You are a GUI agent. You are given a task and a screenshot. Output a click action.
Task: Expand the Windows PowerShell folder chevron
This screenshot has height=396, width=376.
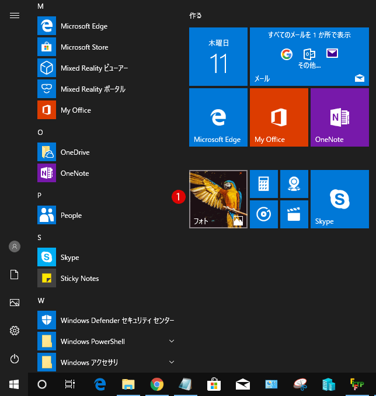click(172, 341)
